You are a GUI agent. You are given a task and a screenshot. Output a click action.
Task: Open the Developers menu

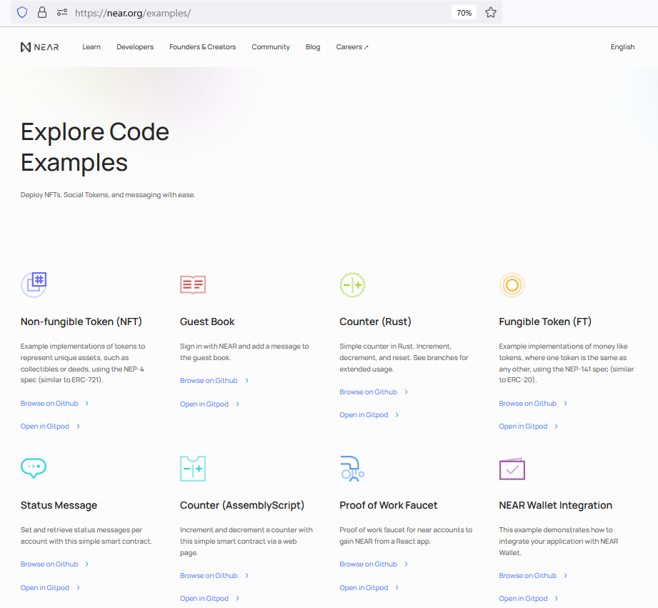(x=135, y=47)
